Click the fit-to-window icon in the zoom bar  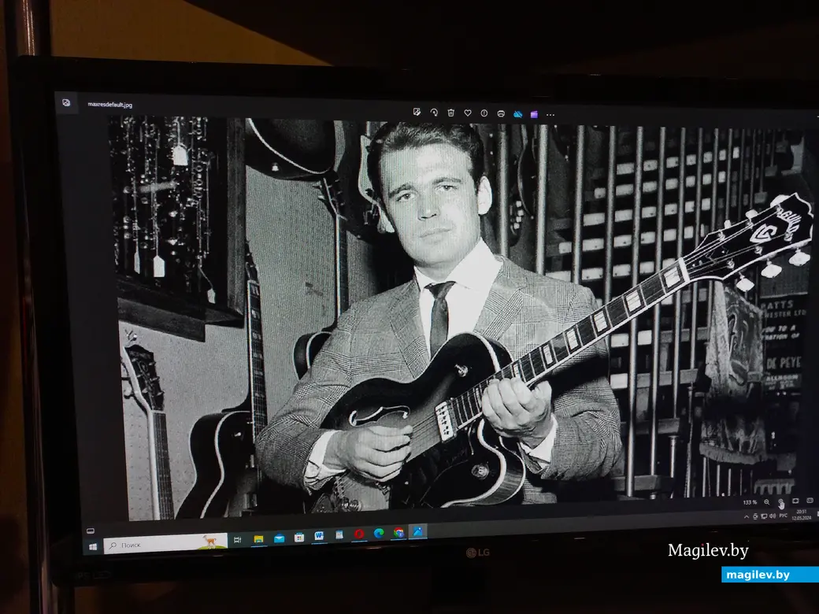coord(795,501)
